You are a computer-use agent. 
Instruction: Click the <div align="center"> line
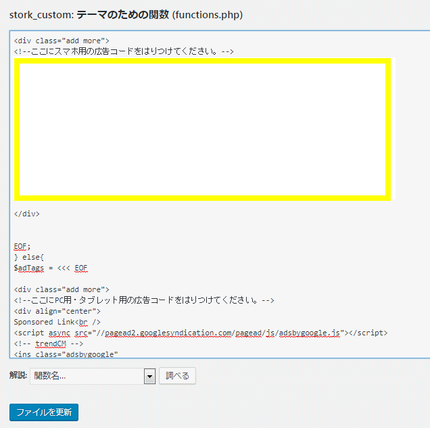[x=57, y=311]
